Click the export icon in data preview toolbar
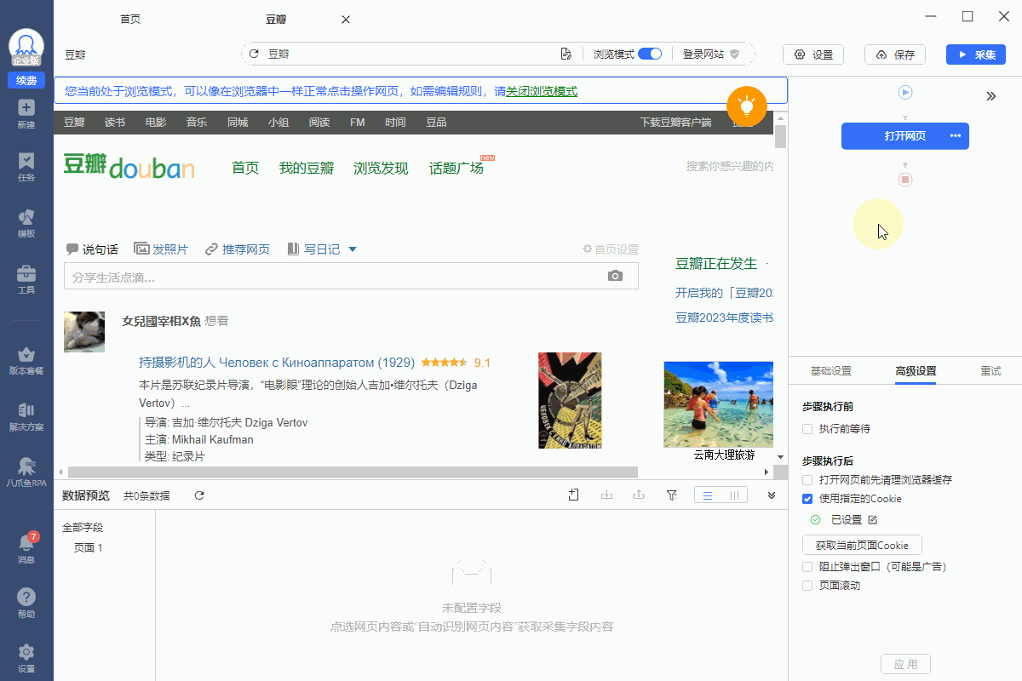The height and width of the screenshot is (681, 1022). point(639,495)
